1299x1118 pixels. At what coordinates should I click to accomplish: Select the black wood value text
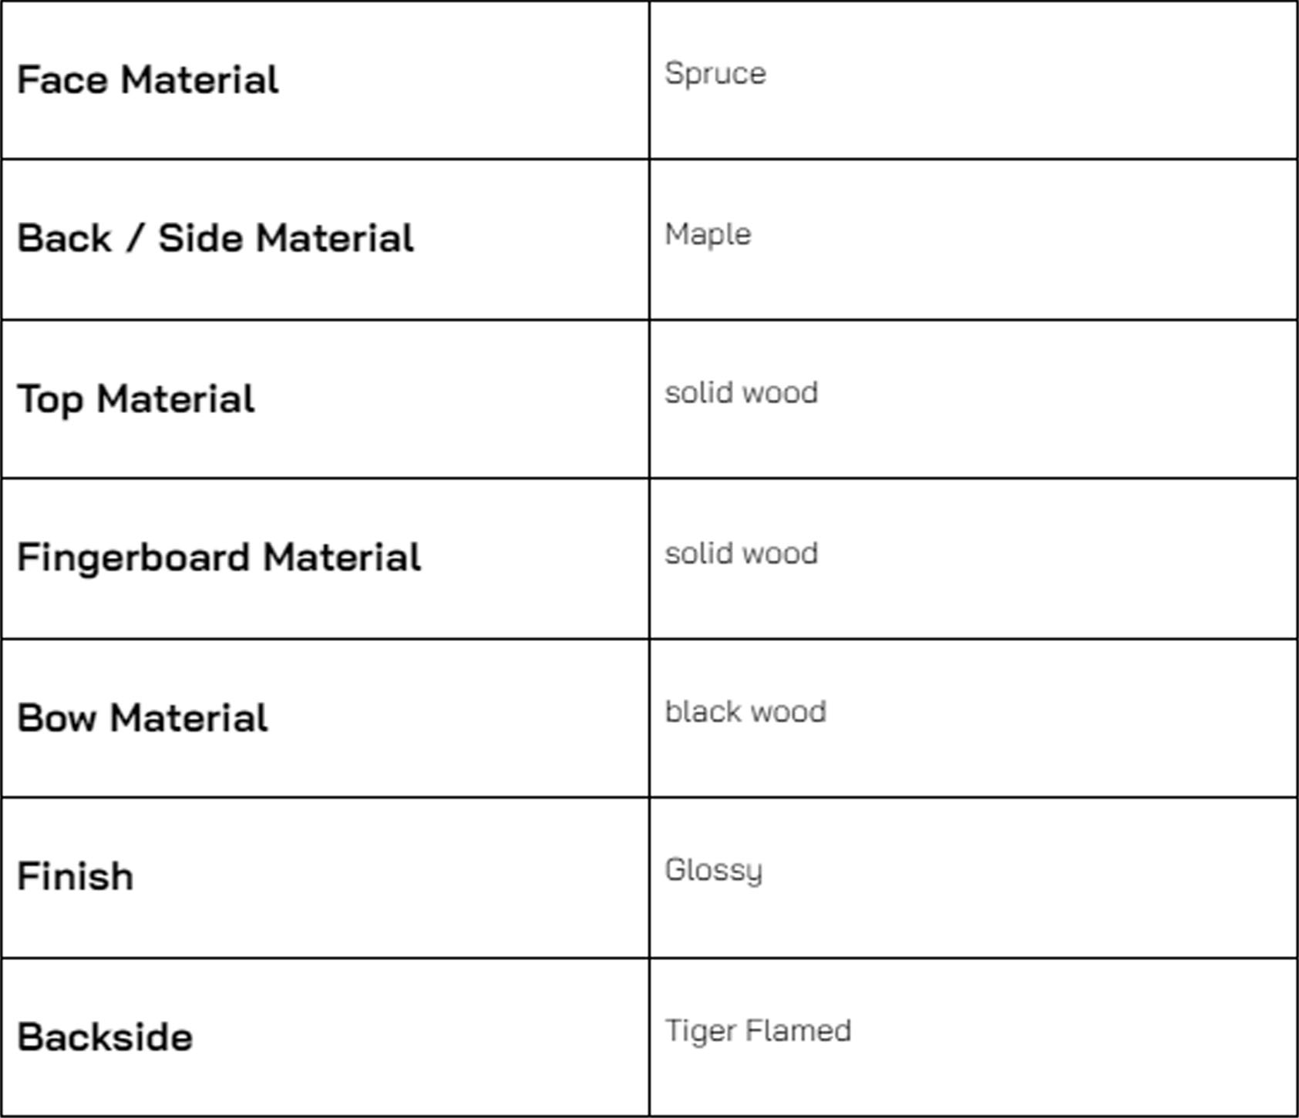click(x=745, y=712)
